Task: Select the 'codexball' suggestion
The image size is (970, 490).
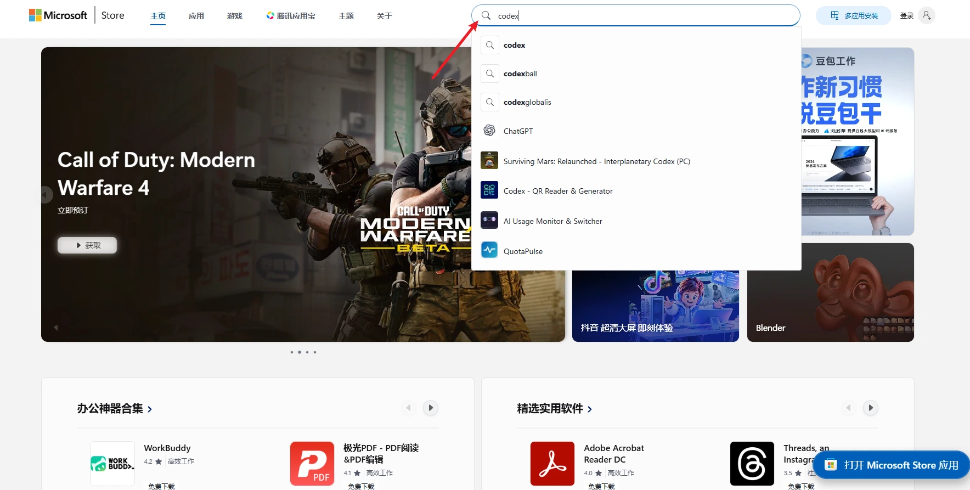Action: coord(636,74)
